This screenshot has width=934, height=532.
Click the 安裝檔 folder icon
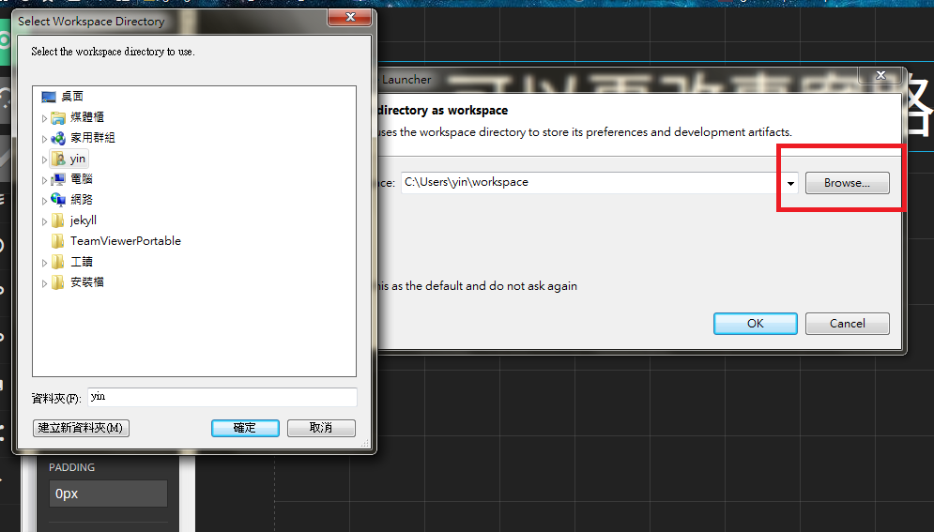(x=58, y=282)
